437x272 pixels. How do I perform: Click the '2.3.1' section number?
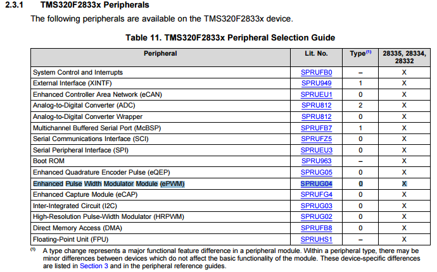click(x=14, y=5)
